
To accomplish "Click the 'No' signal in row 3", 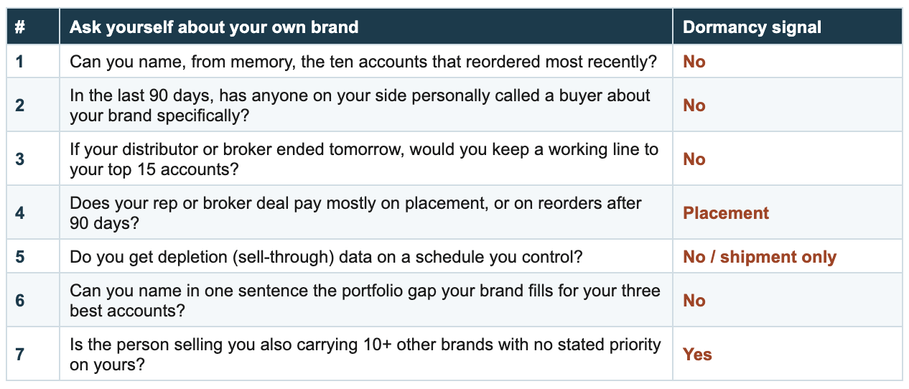I will pos(694,159).
